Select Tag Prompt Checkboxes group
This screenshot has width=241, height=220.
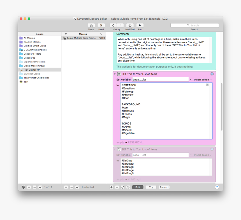click(40, 78)
